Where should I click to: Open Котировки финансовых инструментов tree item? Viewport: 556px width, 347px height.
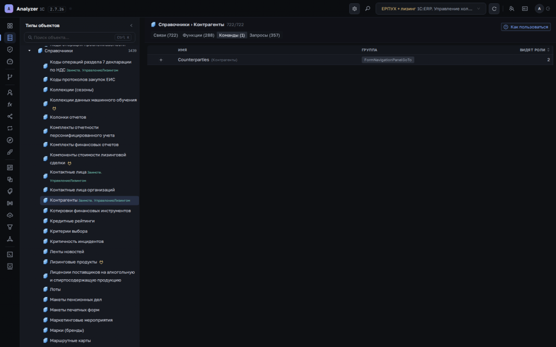click(90, 211)
